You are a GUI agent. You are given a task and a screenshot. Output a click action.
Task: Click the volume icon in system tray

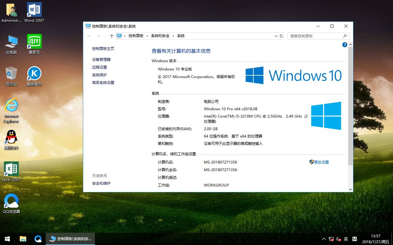tap(339, 239)
